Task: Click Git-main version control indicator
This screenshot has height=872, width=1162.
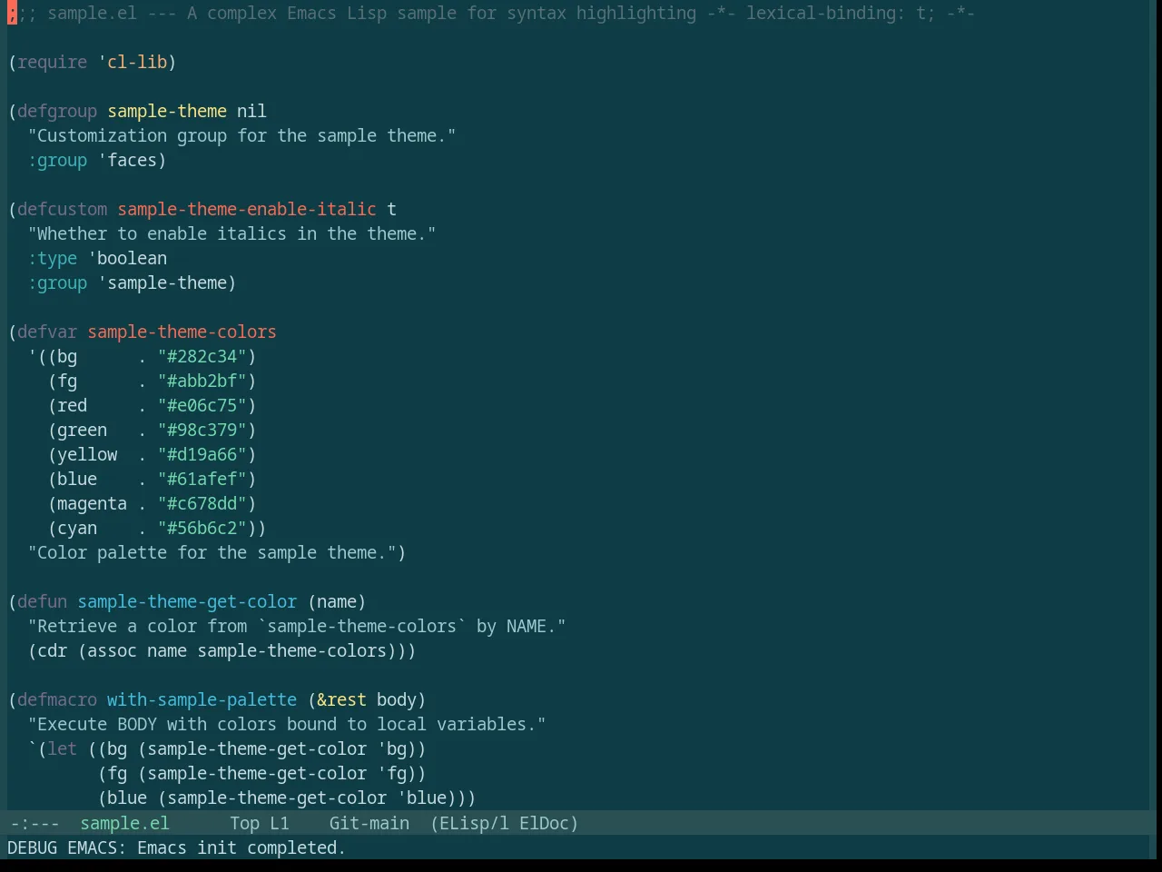Action: pos(369,823)
